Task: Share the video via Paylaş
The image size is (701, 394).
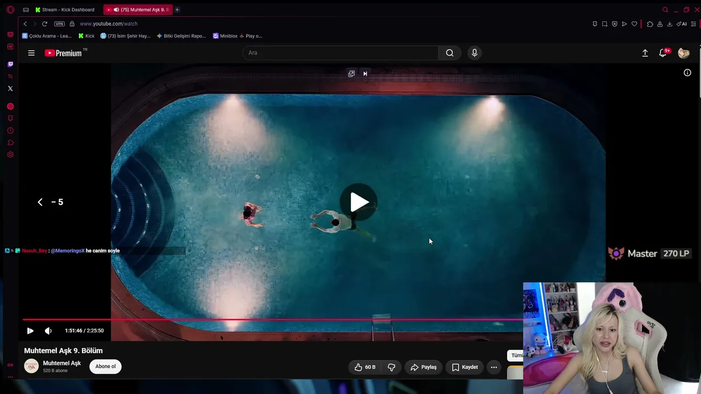Action: (423, 367)
